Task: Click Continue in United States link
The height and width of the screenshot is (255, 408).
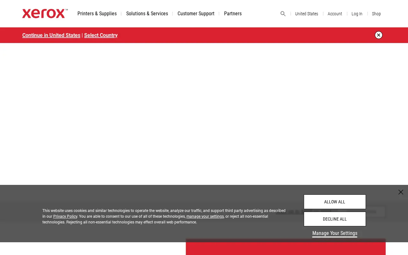Action: point(51,35)
